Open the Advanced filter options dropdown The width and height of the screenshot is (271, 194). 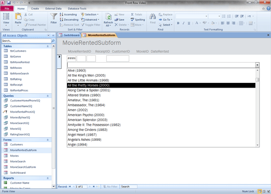90,20
